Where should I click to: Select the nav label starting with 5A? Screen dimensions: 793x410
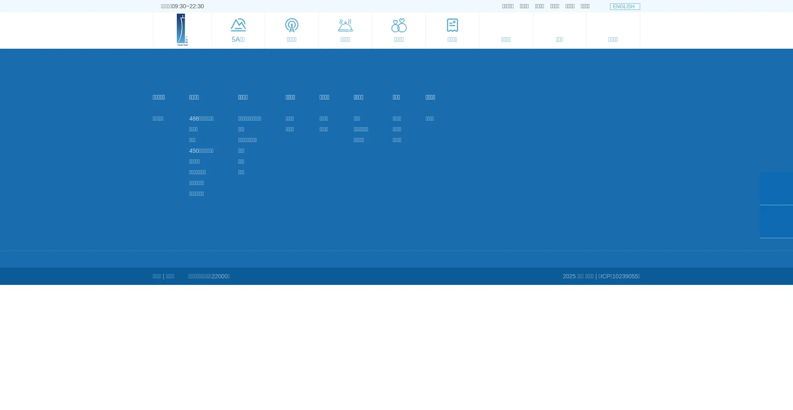pos(238,40)
